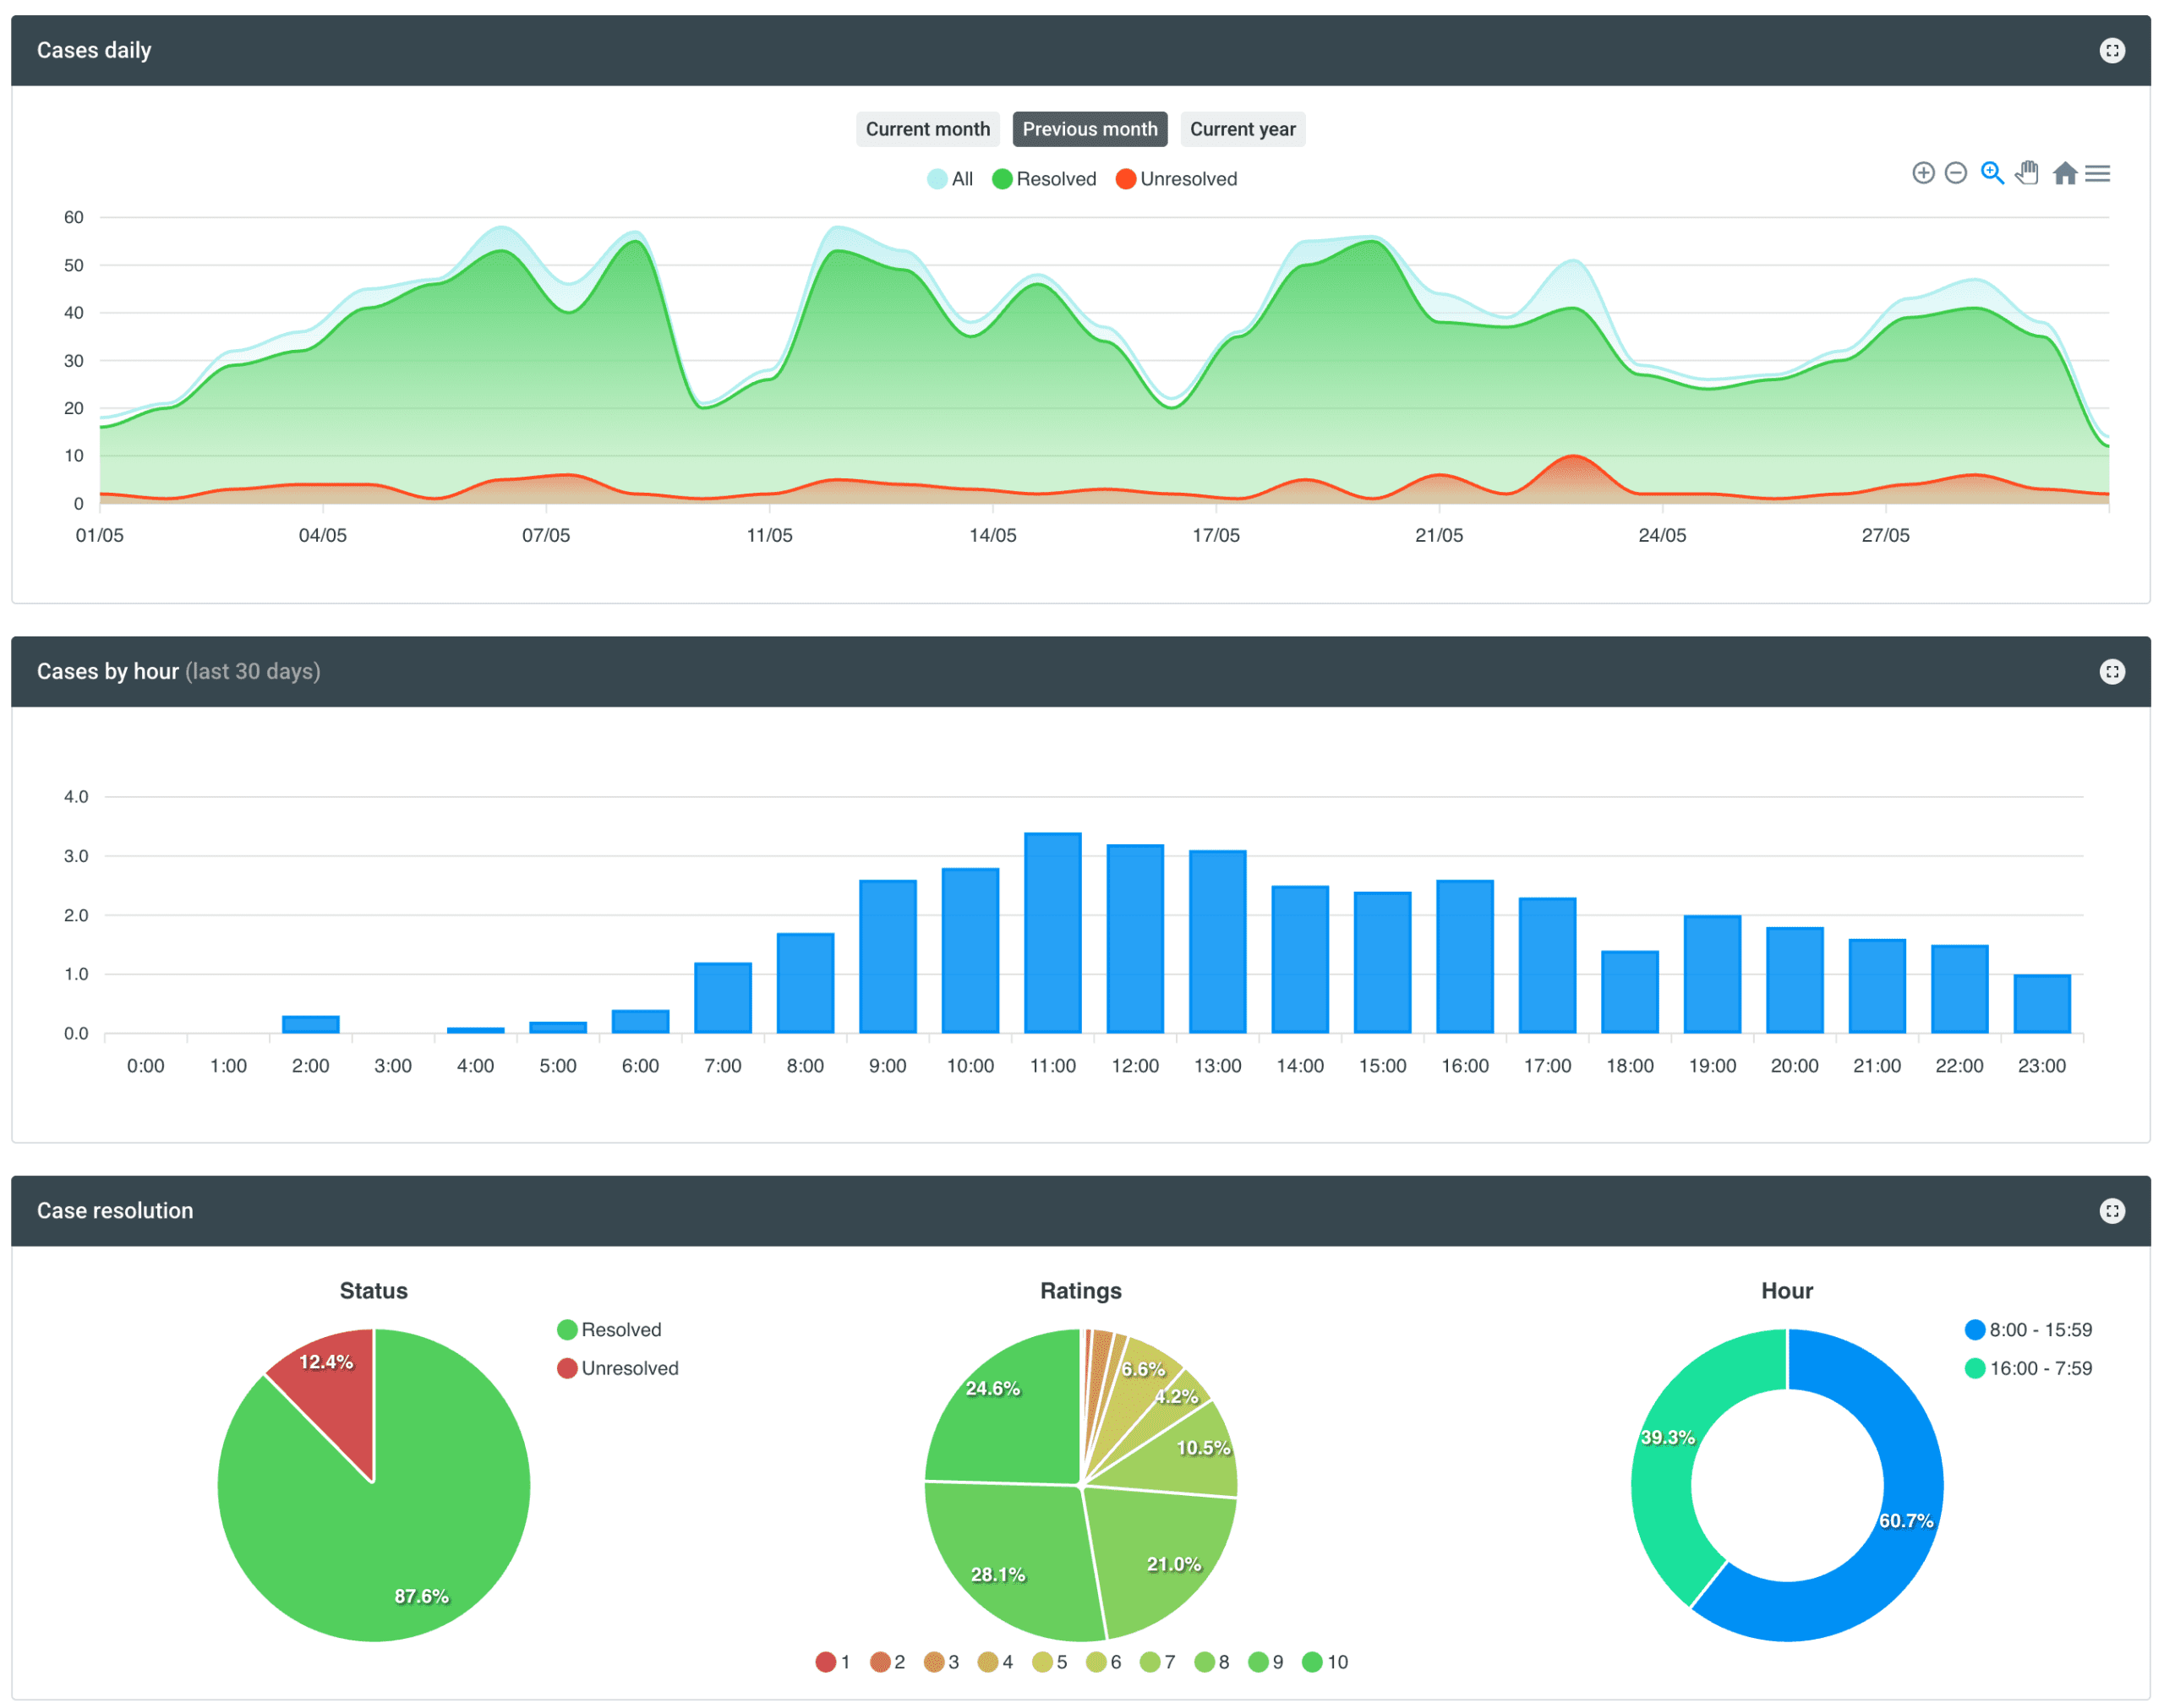
Task: Expand the Cases by hour panel to fullscreen
Action: 2113,671
